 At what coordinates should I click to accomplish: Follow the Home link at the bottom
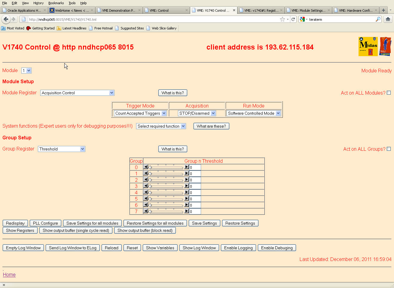(x=9, y=274)
